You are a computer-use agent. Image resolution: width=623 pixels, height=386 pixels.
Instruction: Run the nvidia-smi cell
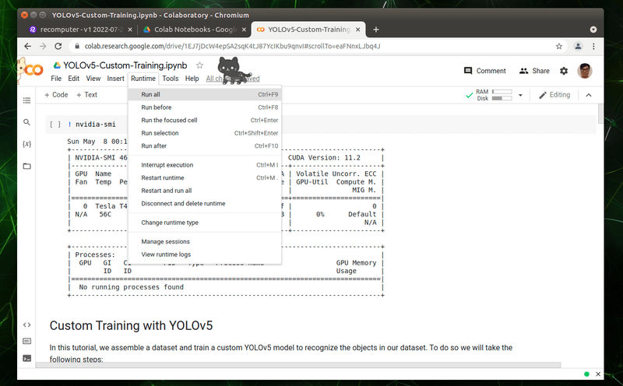(55, 125)
